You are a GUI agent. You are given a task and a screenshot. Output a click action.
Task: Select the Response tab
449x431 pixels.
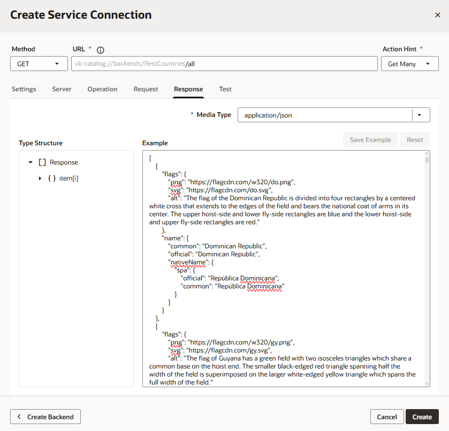(188, 89)
